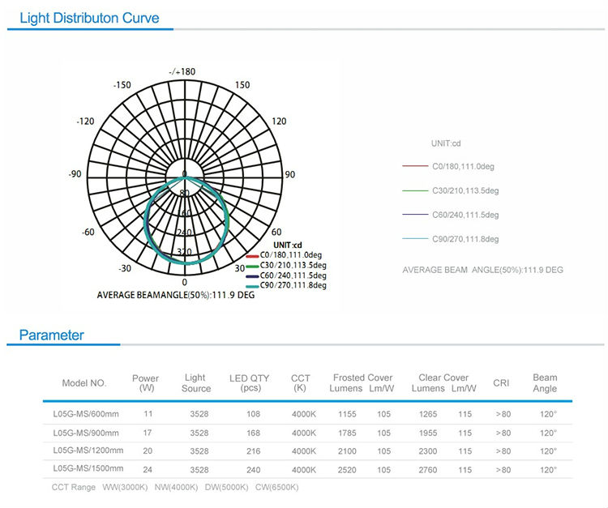Click the "Model NO." column header
The height and width of the screenshot is (508, 608).
tap(84, 383)
